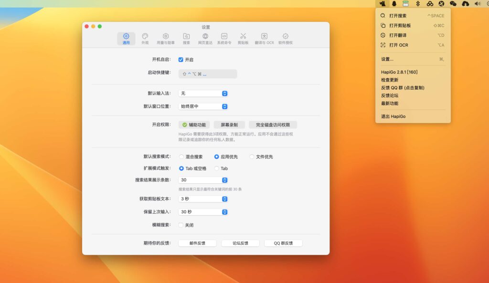Viewport: 489px width, 283px height.
Task: Select the 翻译与 OCR settings icon
Action: tap(264, 38)
